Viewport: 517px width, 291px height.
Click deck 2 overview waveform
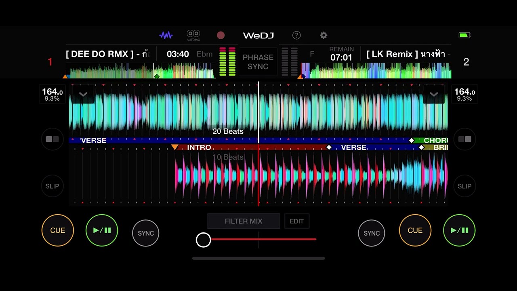(376, 71)
